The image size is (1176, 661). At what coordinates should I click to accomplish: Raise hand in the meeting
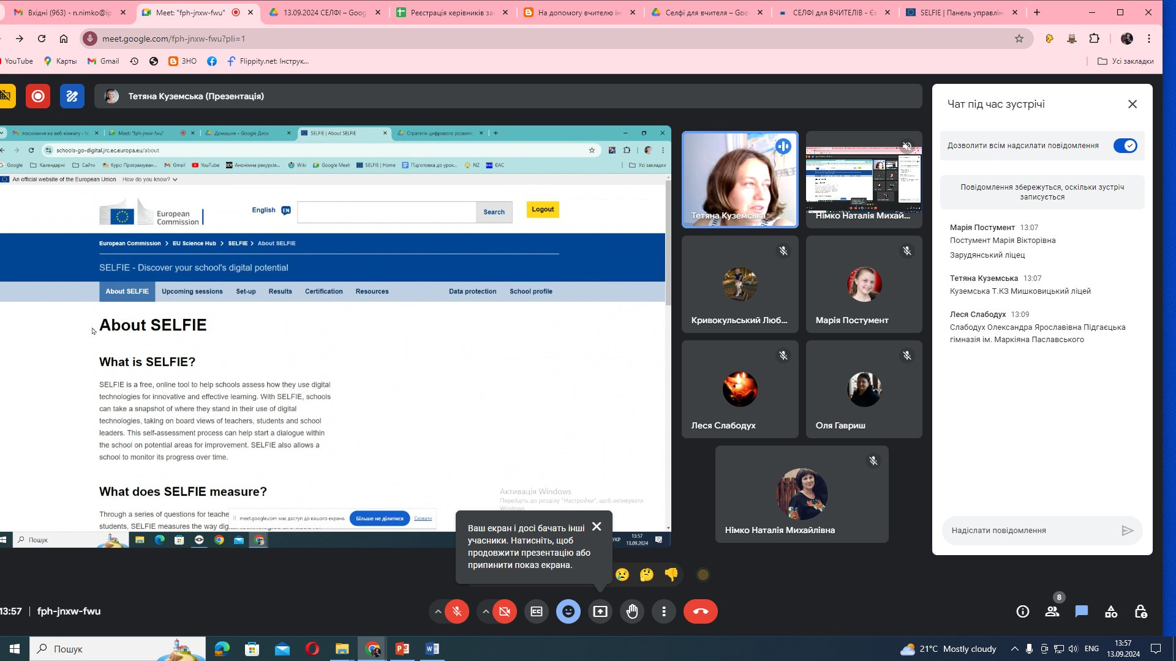point(632,611)
